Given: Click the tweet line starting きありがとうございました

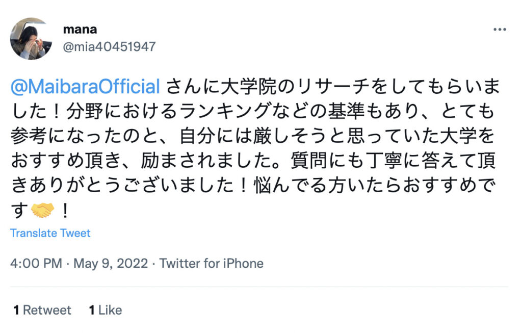Looking at the screenshot, I should pos(253,186).
